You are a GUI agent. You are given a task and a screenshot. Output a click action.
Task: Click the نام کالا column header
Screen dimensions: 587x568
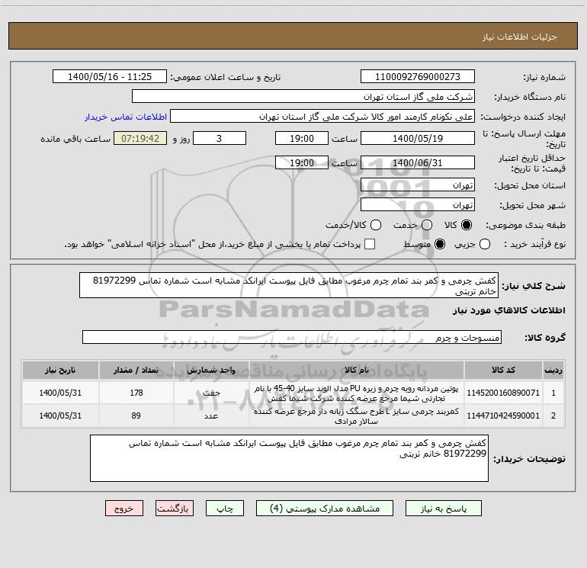point(357,370)
